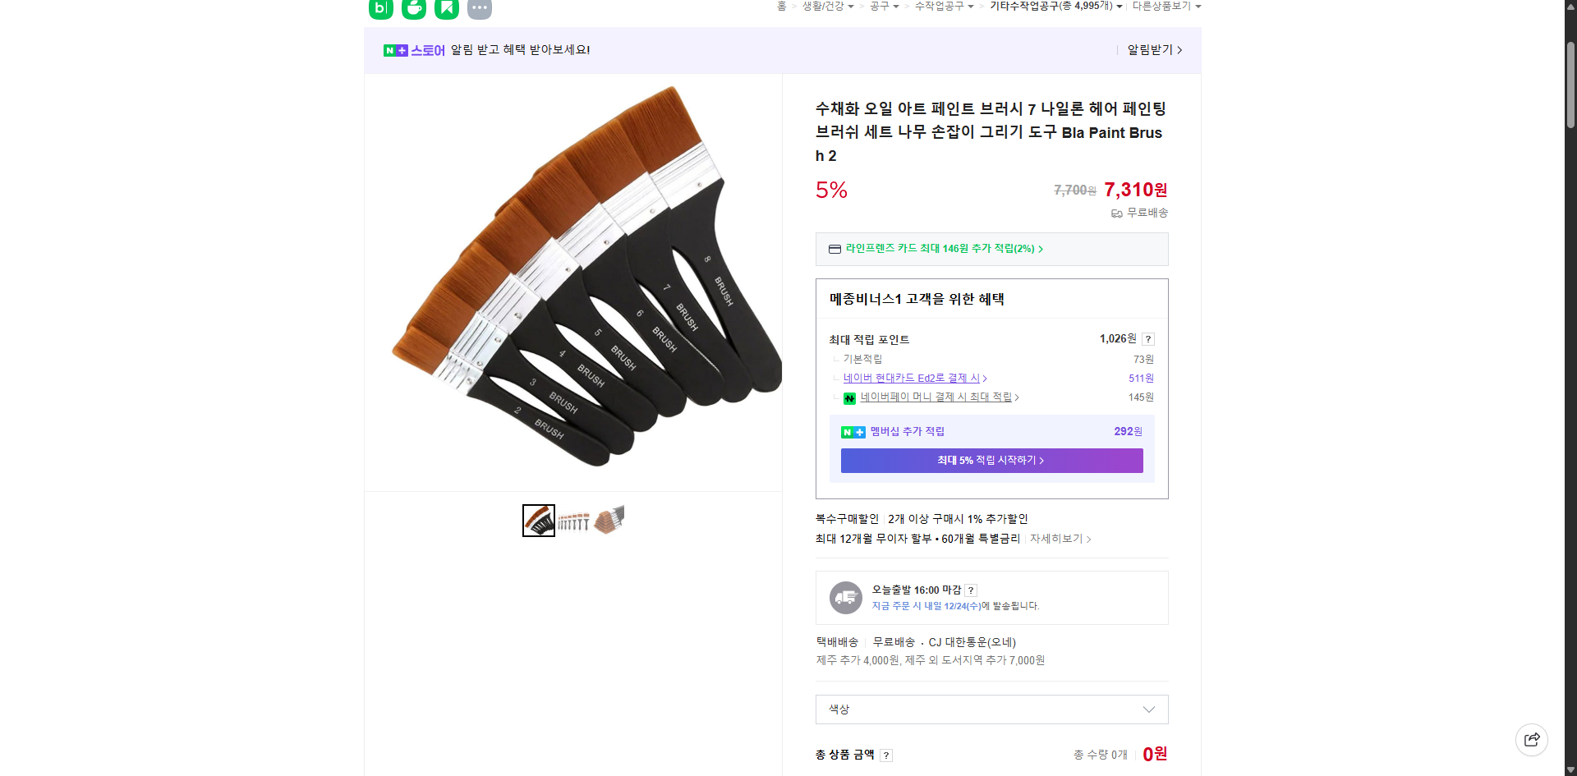Click card icon next to 라인프렌즈 카드

(x=835, y=249)
